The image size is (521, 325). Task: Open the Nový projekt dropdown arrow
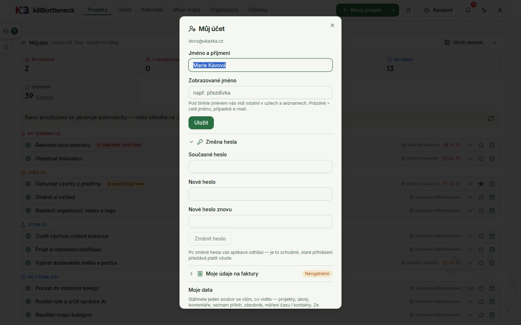tap(393, 10)
